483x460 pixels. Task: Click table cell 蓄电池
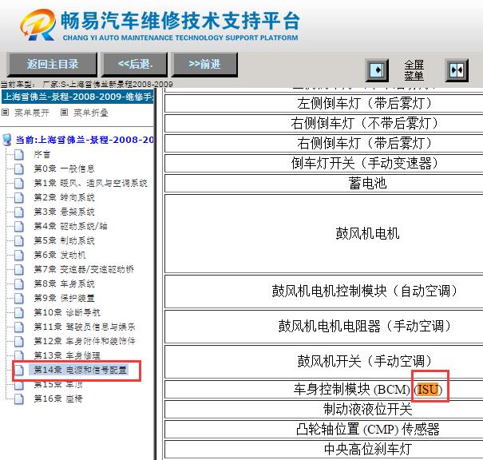(324, 184)
